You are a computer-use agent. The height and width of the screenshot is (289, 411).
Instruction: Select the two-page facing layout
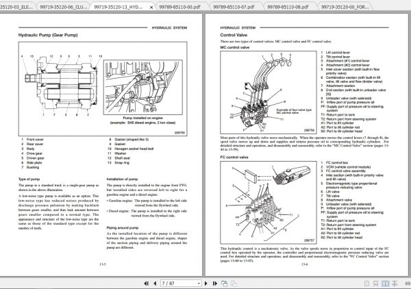pos(385,284)
